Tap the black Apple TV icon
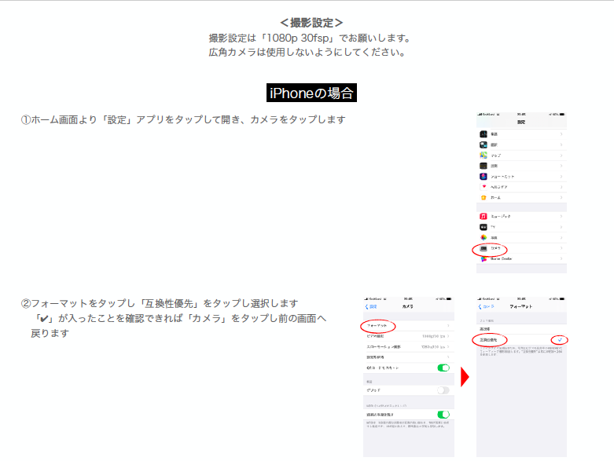614x461 pixels. click(483, 227)
